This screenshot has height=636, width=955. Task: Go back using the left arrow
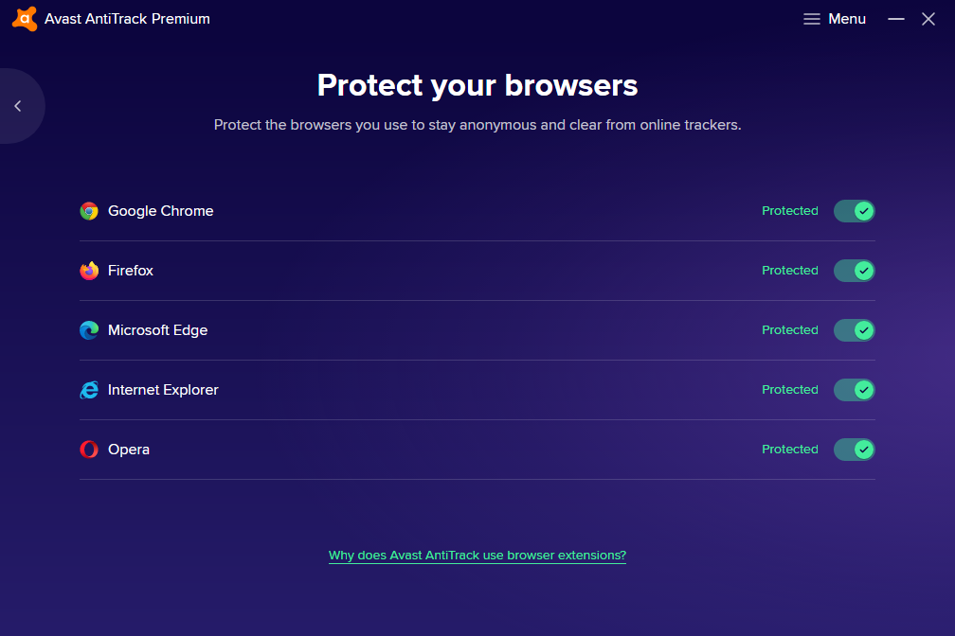pos(17,106)
